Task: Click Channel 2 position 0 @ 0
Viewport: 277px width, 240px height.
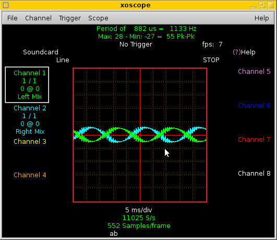Action: click(x=30, y=123)
